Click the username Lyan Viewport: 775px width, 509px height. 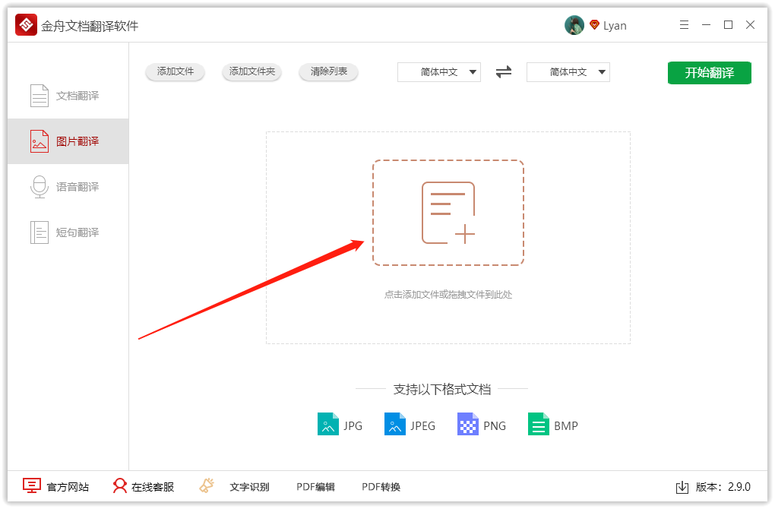[x=615, y=26]
